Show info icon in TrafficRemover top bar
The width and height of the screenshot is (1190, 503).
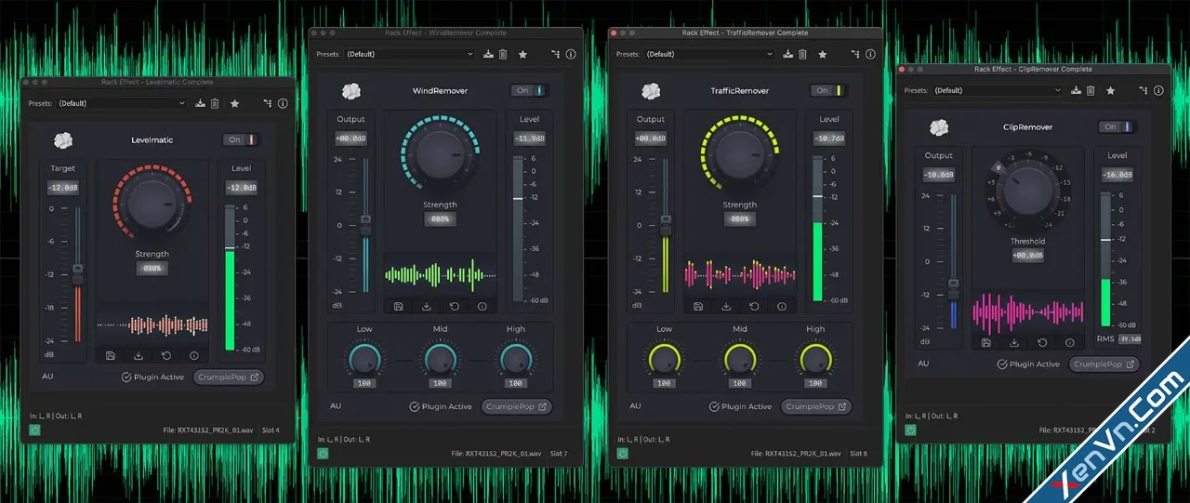click(x=870, y=55)
